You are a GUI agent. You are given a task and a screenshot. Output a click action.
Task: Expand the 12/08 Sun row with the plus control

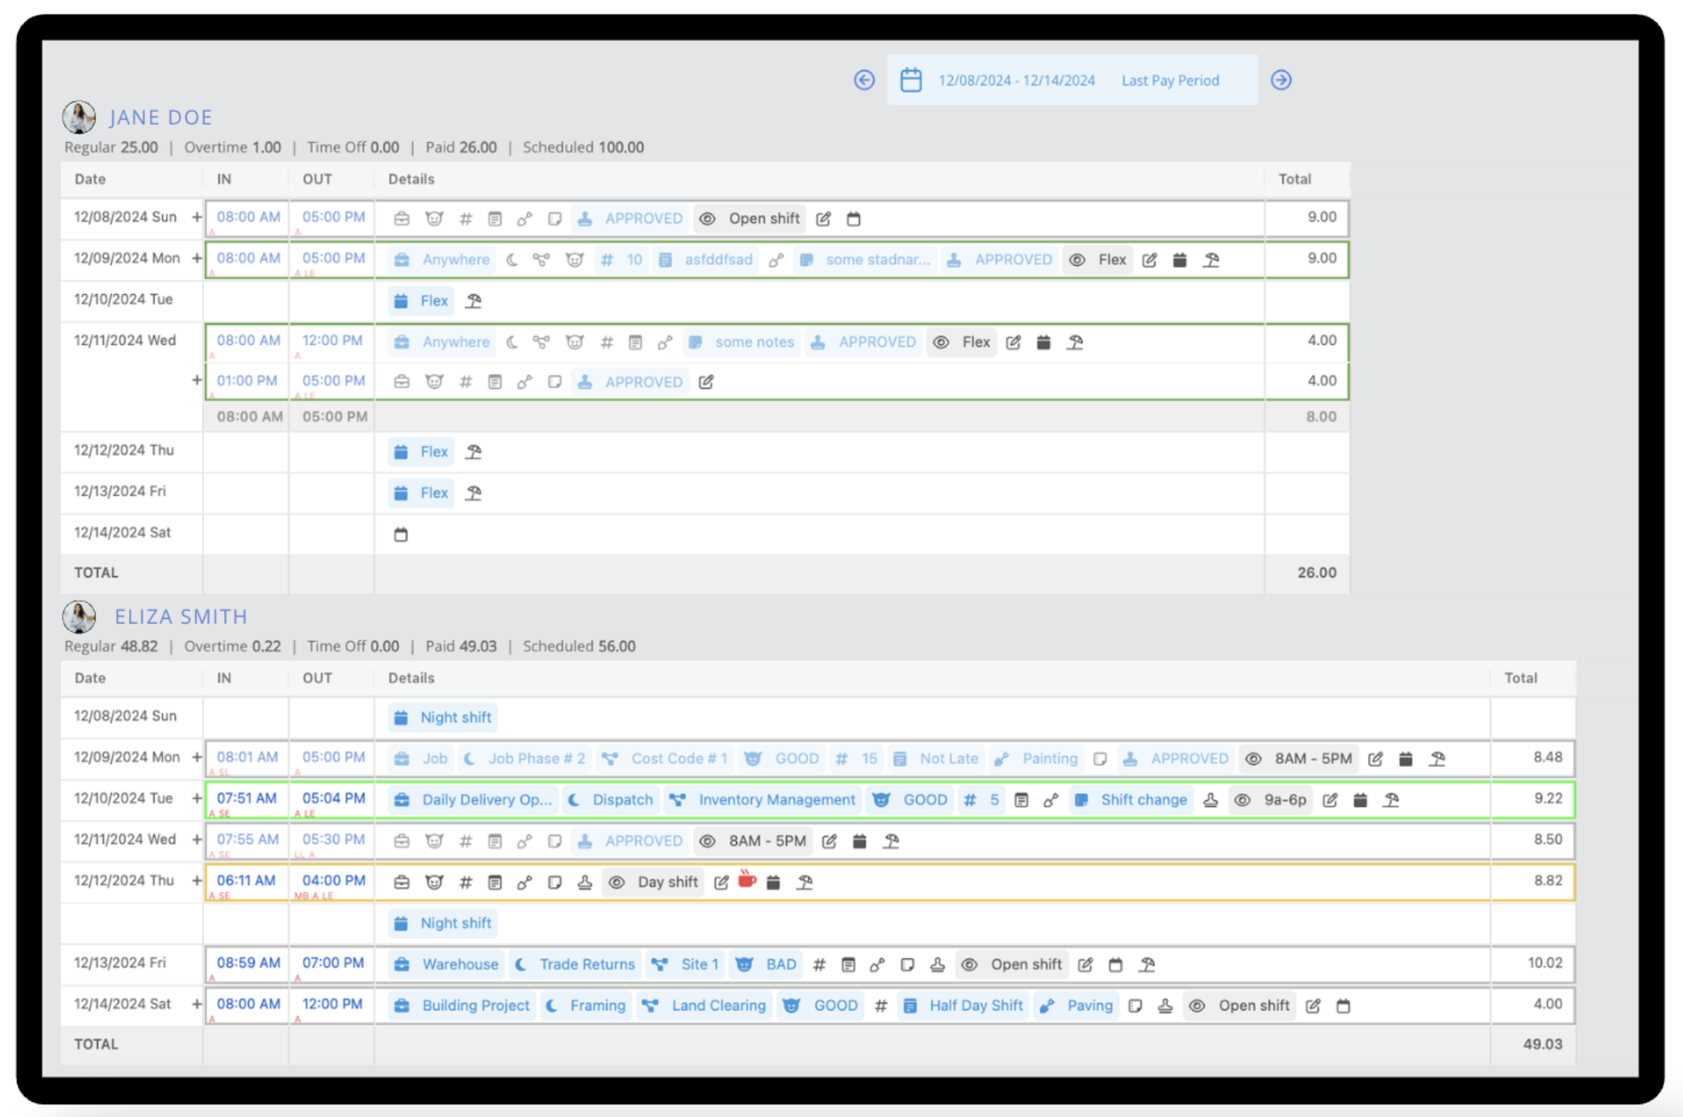pos(196,217)
